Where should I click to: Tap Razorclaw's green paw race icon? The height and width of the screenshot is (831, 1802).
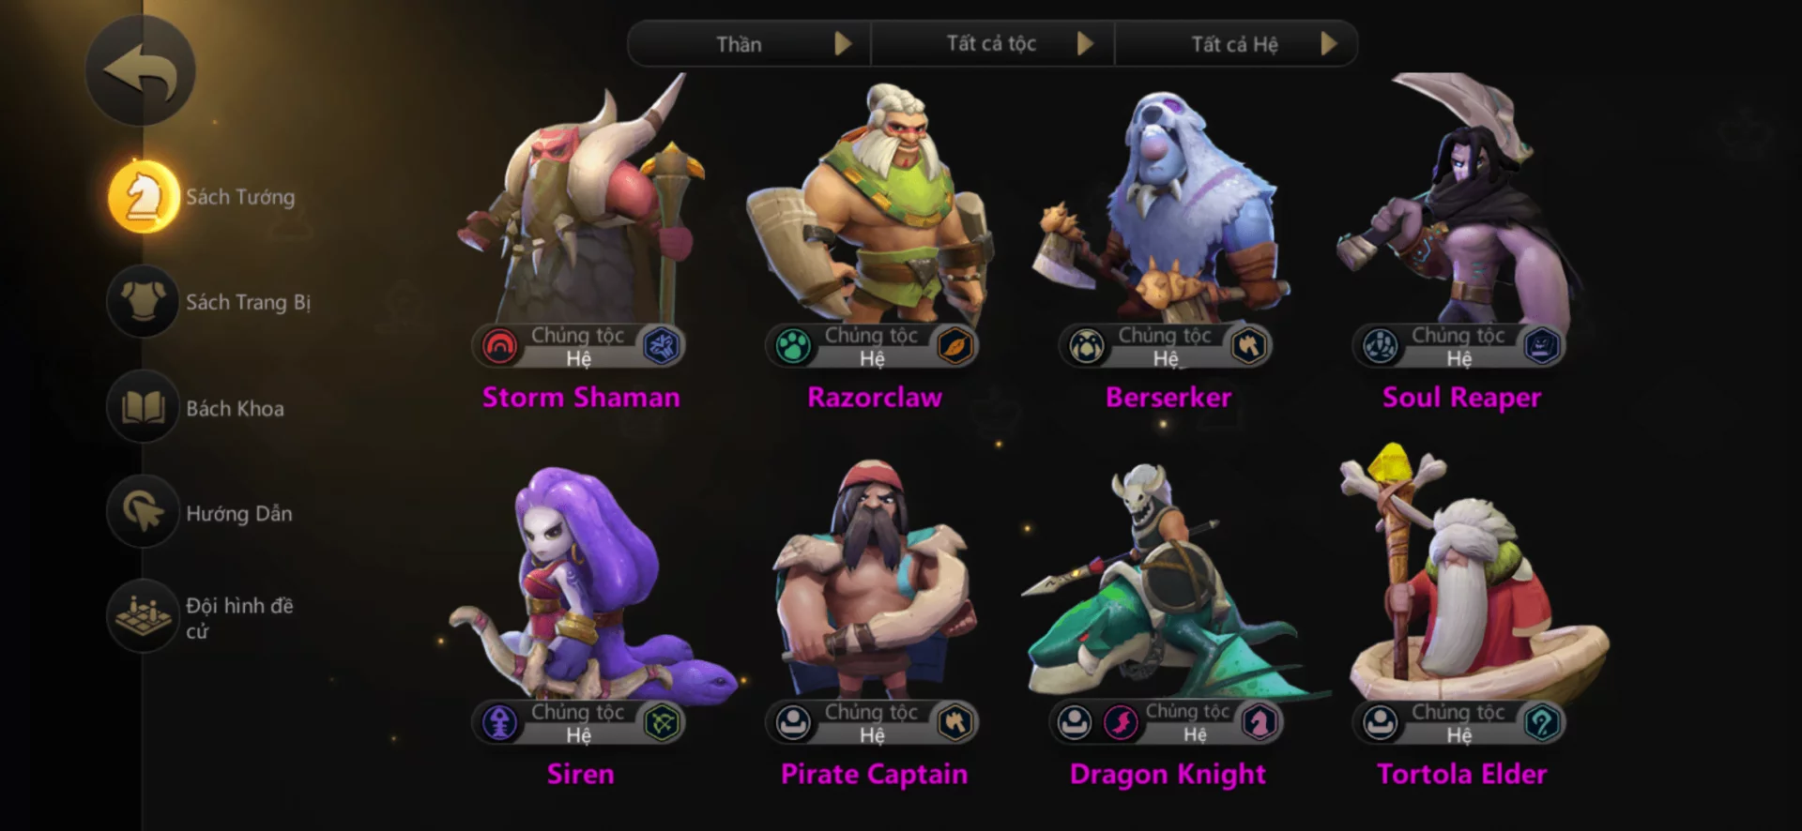point(793,346)
